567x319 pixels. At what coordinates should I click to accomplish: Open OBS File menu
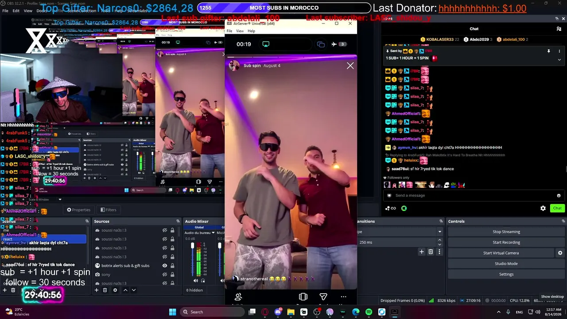(5, 11)
